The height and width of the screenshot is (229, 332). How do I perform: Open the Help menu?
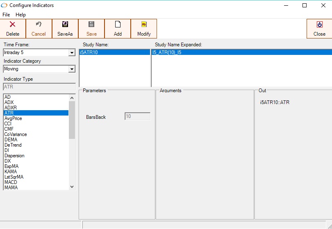[20, 15]
